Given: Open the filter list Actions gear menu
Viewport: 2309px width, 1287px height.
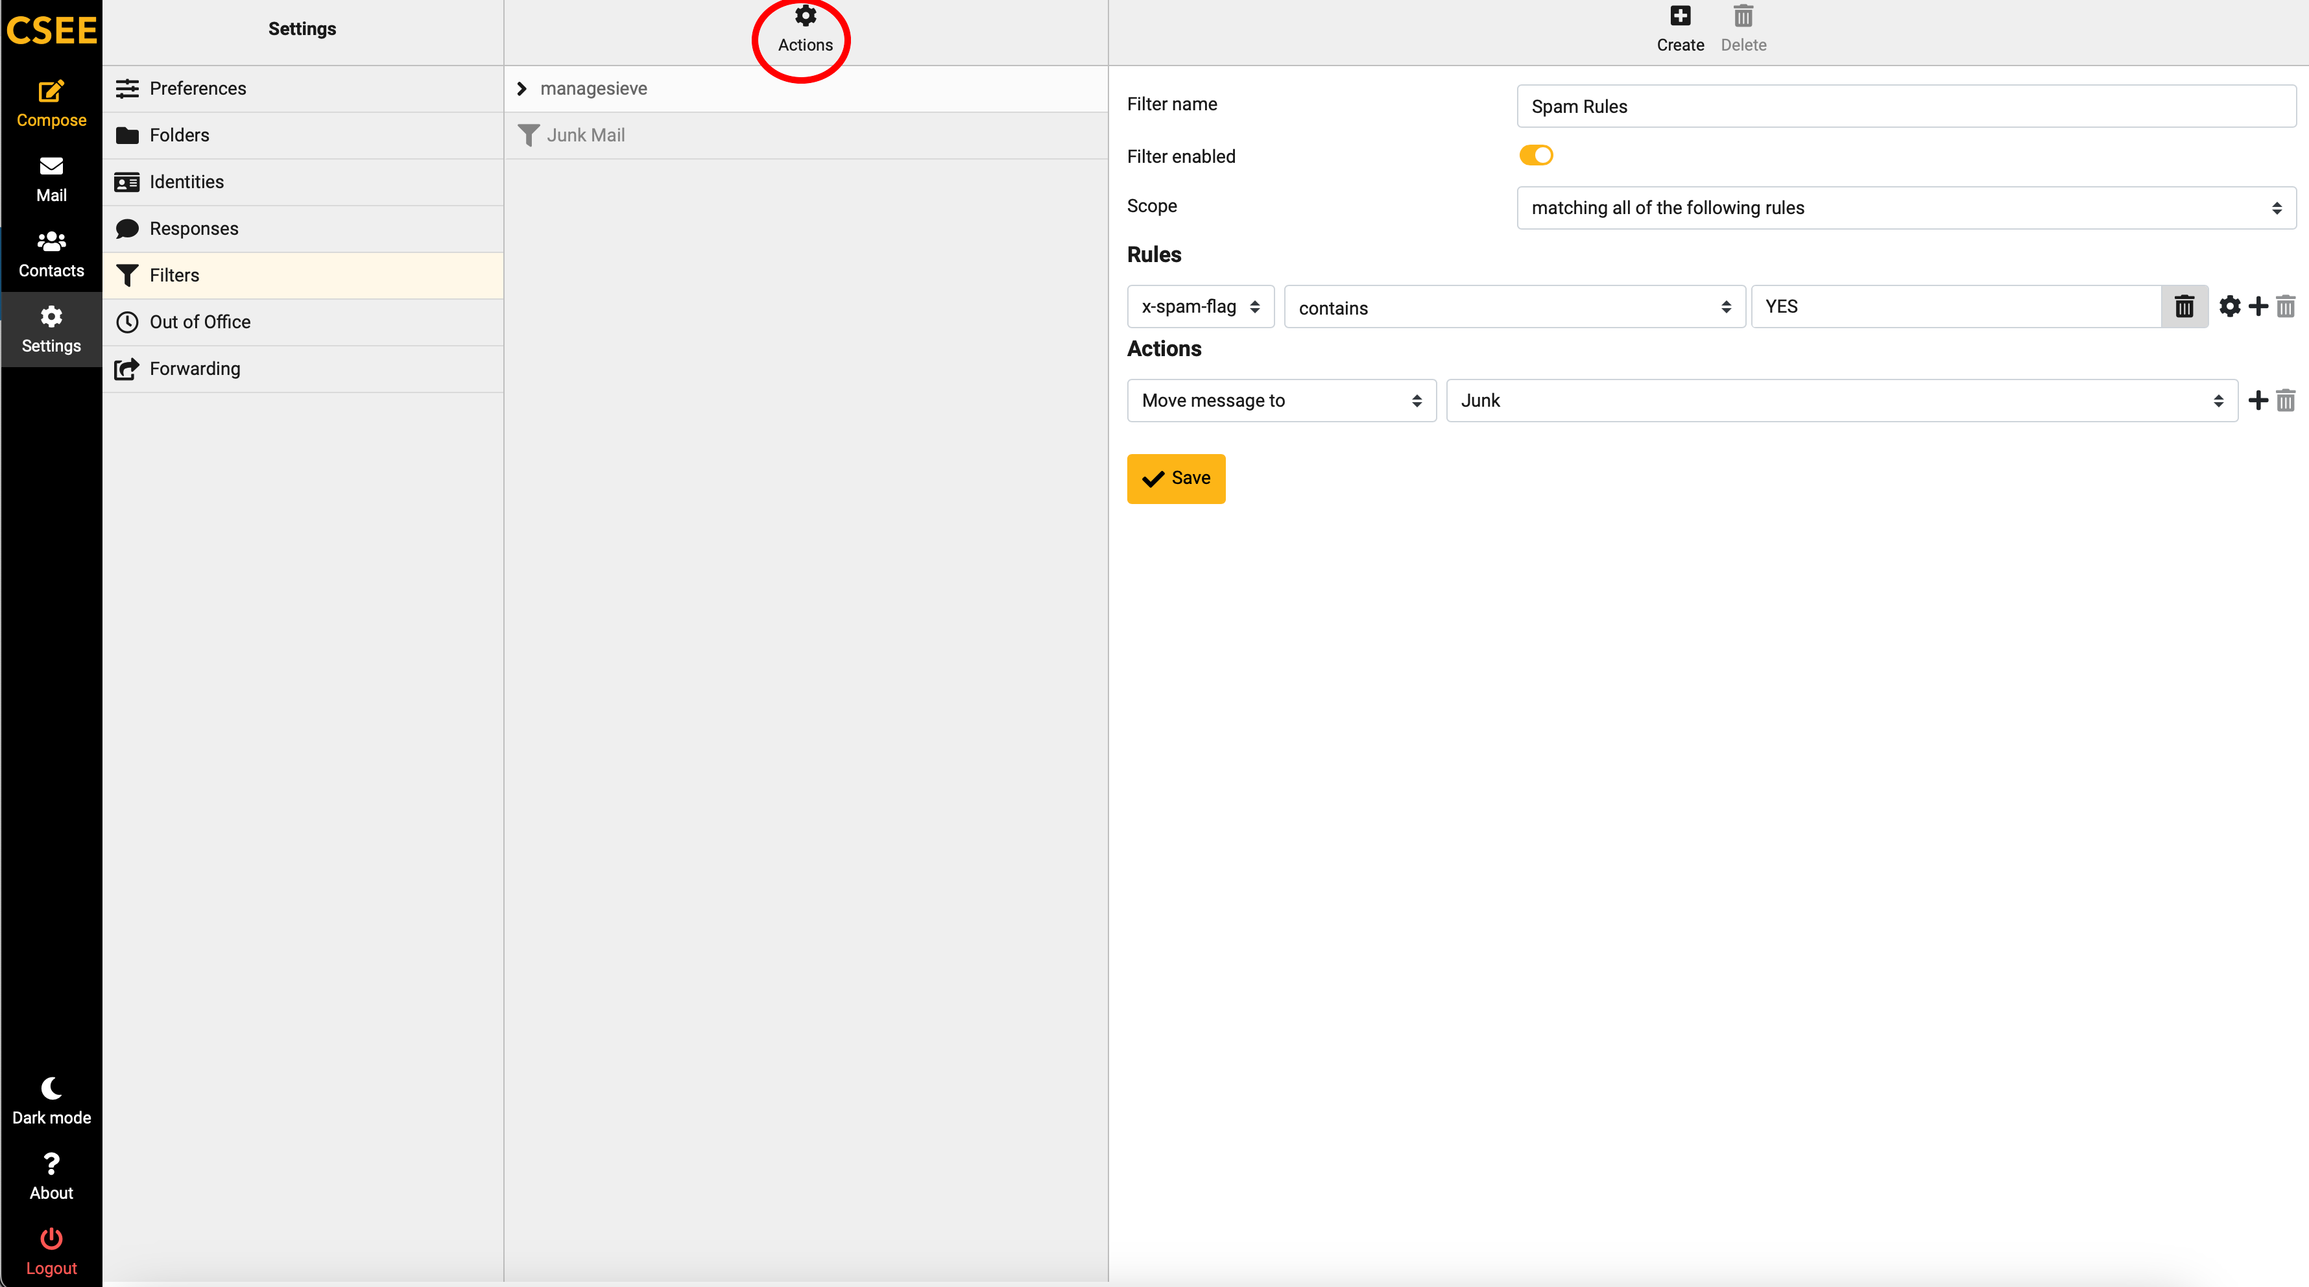Looking at the screenshot, I should coord(805,30).
